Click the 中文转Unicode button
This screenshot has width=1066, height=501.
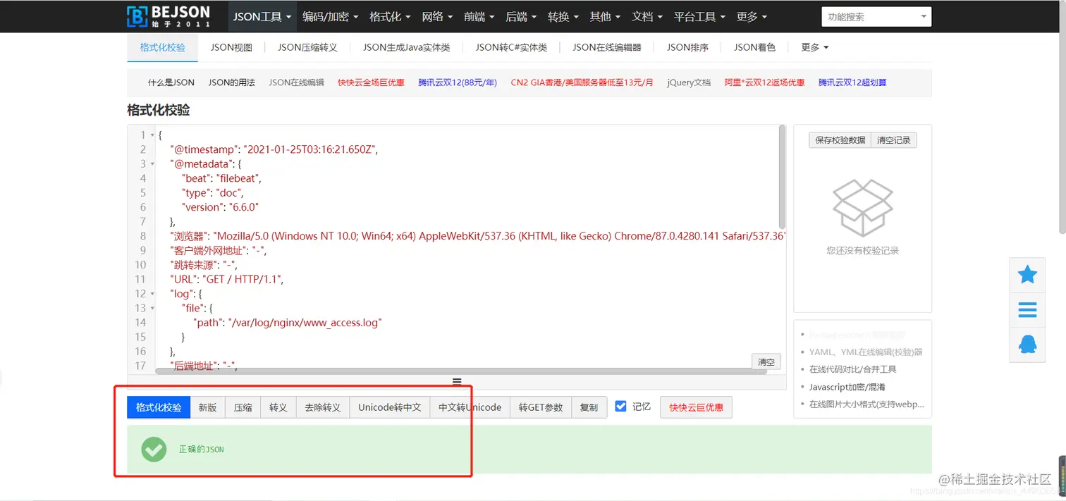click(x=470, y=407)
